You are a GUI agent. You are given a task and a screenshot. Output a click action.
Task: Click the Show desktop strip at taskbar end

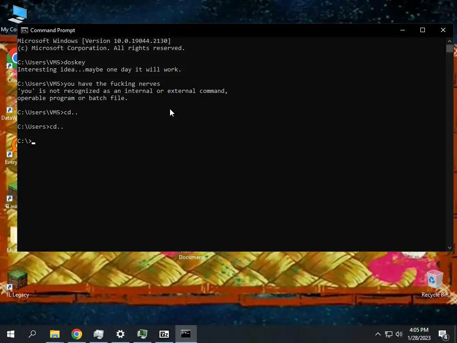click(x=456, y=334)
